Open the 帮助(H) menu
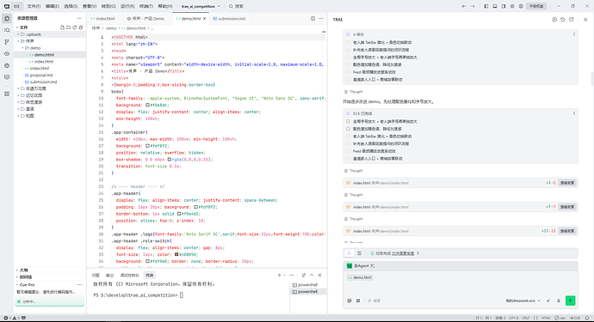 click(164, 6)
